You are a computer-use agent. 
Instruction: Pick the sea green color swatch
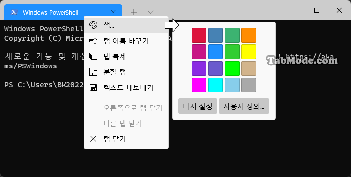(232, 35)
